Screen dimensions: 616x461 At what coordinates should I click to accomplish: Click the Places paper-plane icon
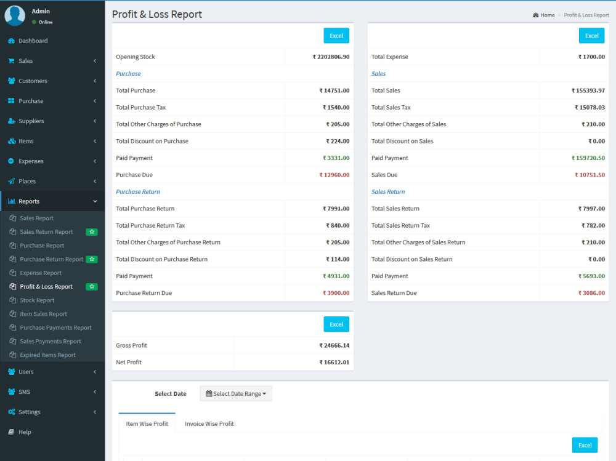tap(11, 181)
